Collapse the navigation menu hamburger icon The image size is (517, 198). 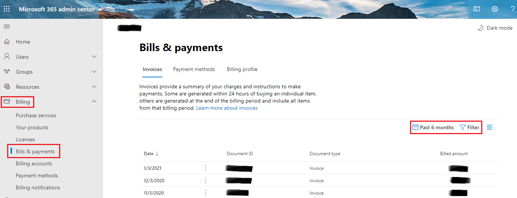click(x=6, y=27)
